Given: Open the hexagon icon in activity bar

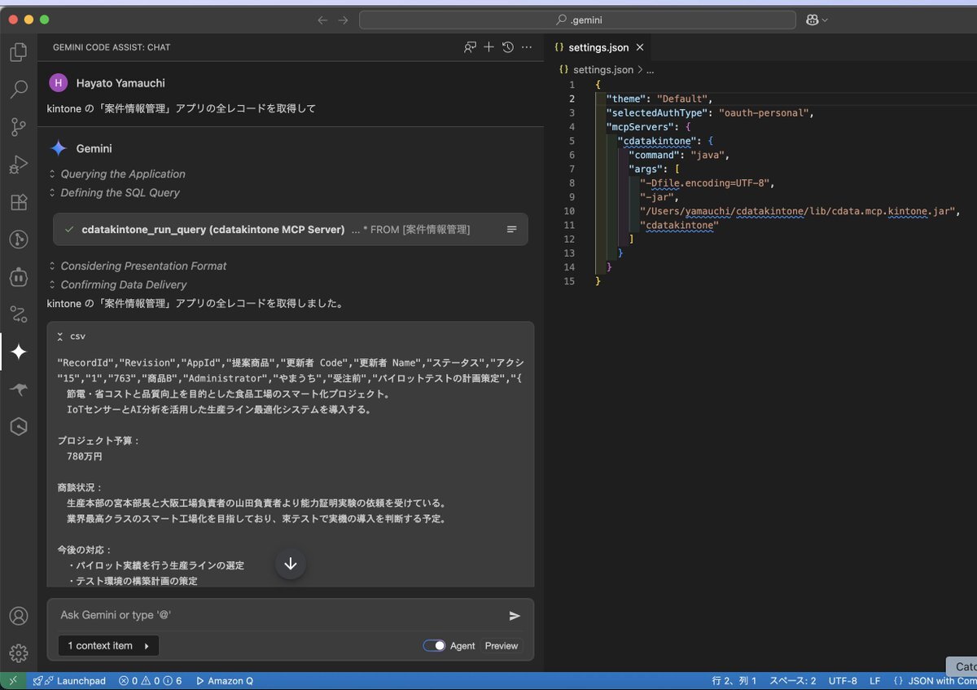Looking at the screenshot, I should pos(18,427).
